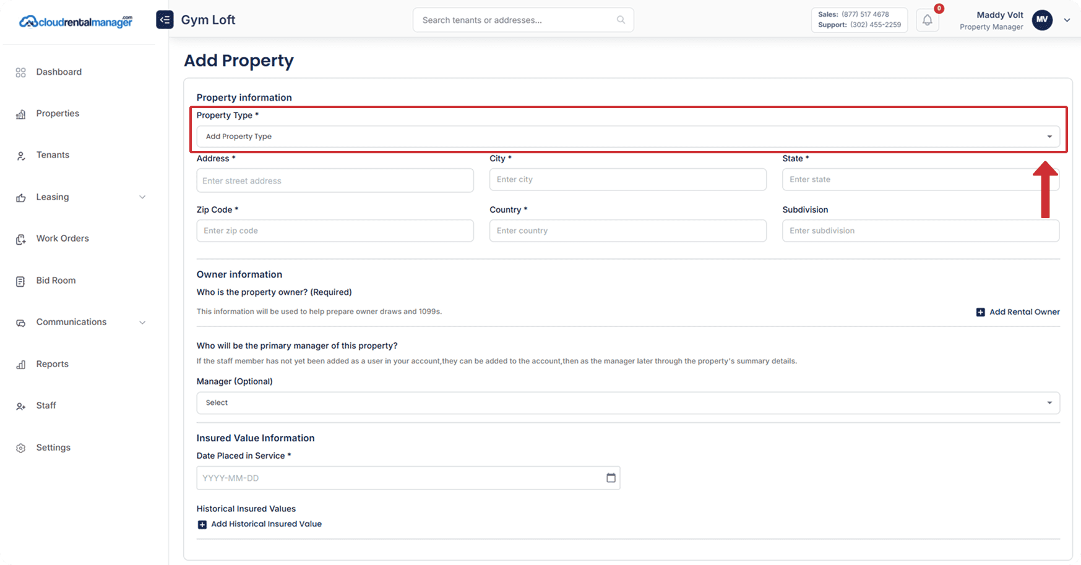
Task: Click the Settings gear icon
Action: [x=20, y=448]
